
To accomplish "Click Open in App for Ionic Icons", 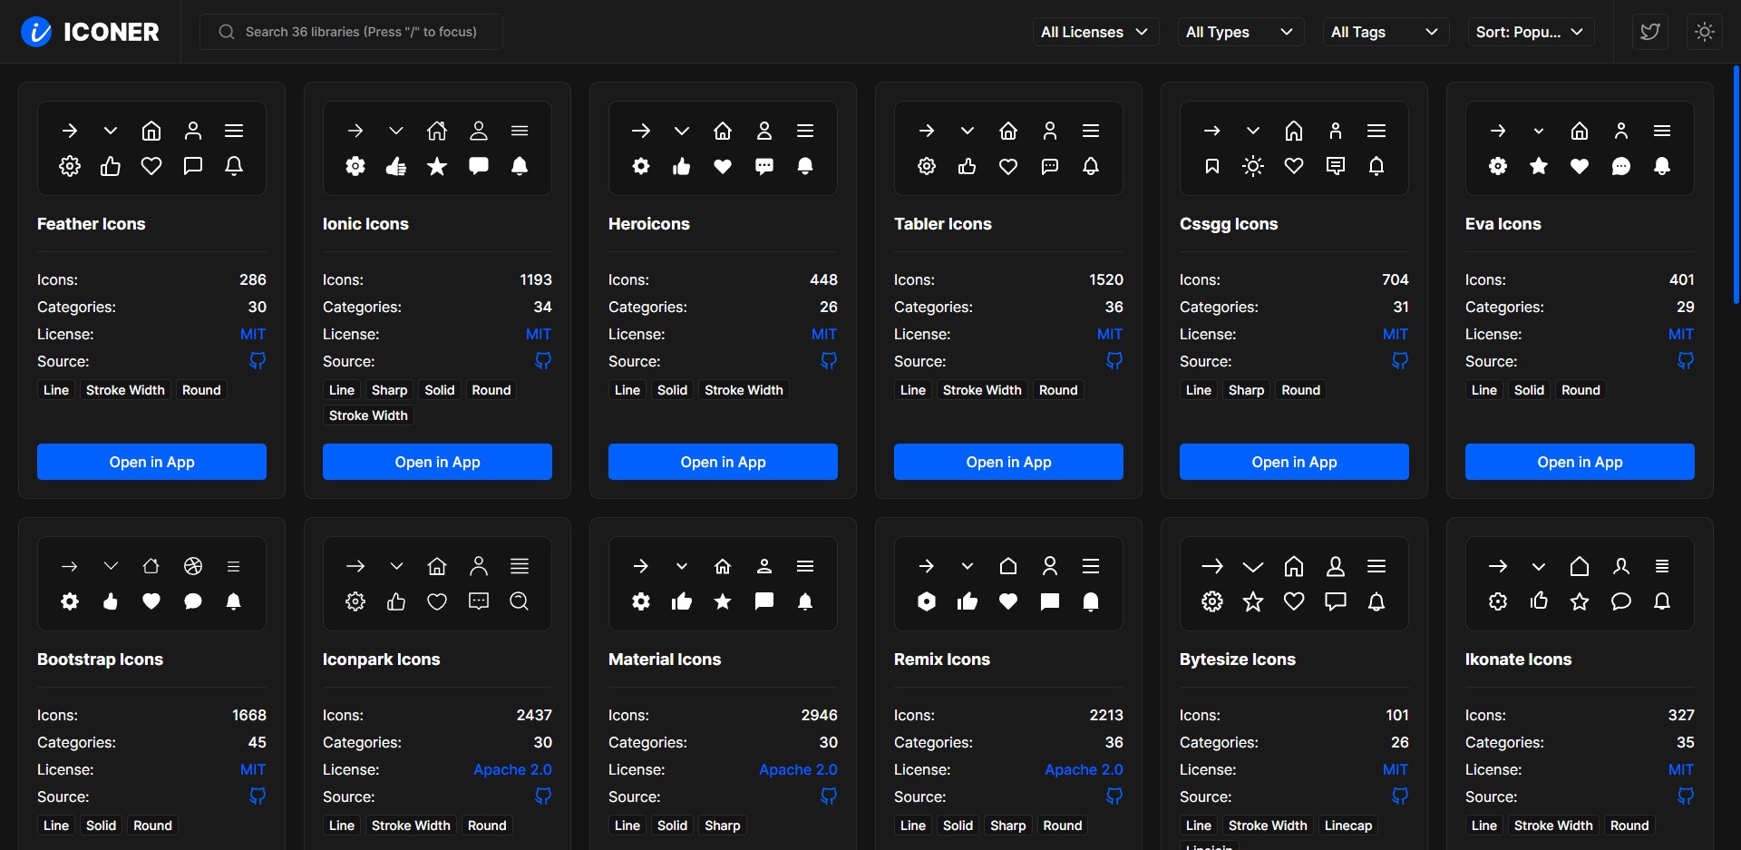I will point(437,462).
